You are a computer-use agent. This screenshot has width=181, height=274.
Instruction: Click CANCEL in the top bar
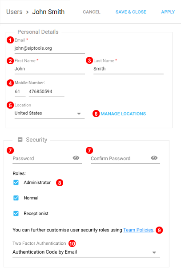pos(92,12)
